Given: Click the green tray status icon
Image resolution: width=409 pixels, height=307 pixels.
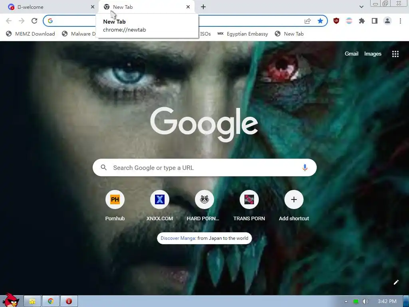Looking at the screenshot, I should (x=355, y=301).
